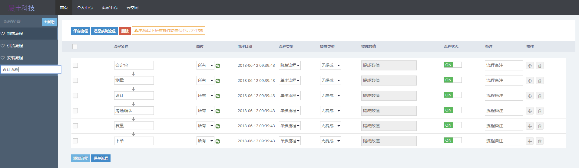Open the 岗位 dropdown in 复量 row
Viewport: 579px width, 168px height.
point(205,126)
